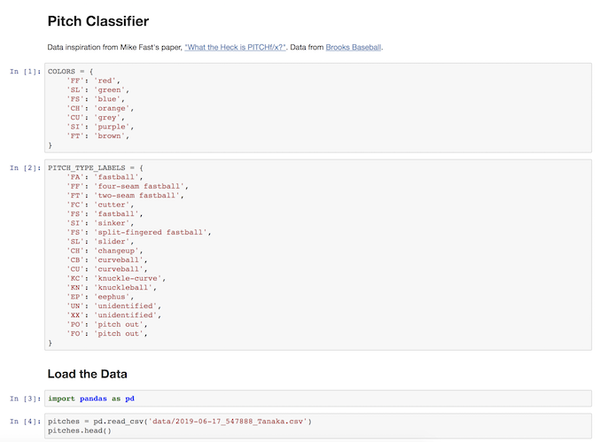This screenshot has height=442, width=599.
Task: Select the In [1] cell prompt
Action: point(26,70)
